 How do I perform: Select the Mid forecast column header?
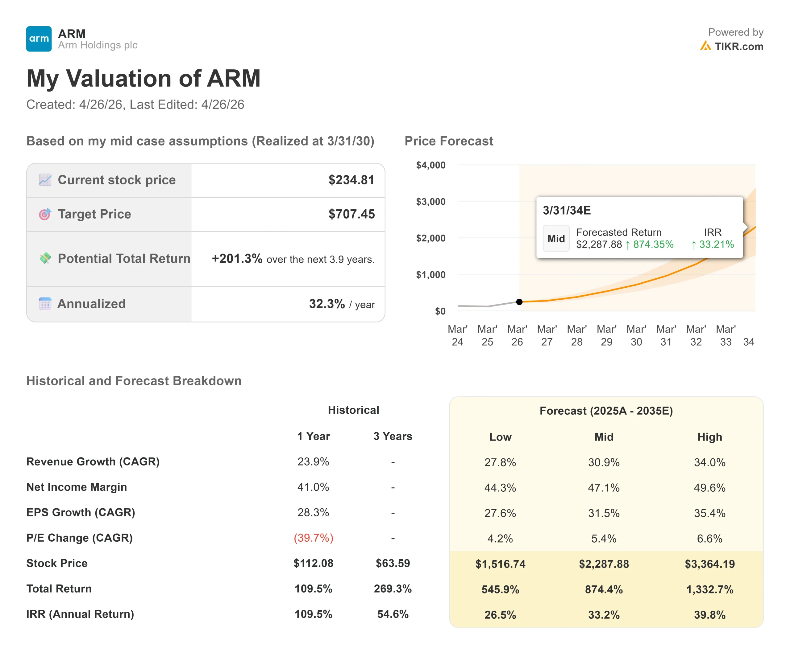[604, 437]
